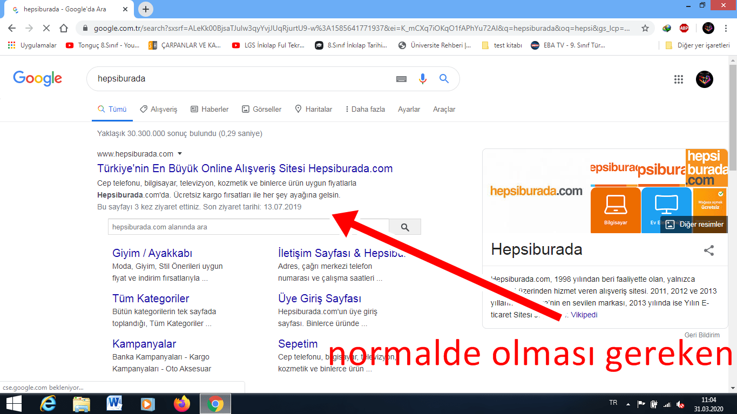
Task: Open the Kampanyalar sitelink
Action: click(x=144, y=344)
